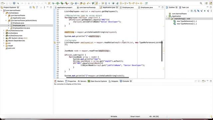Expand the src/main/resources folder

click(4, 31)
